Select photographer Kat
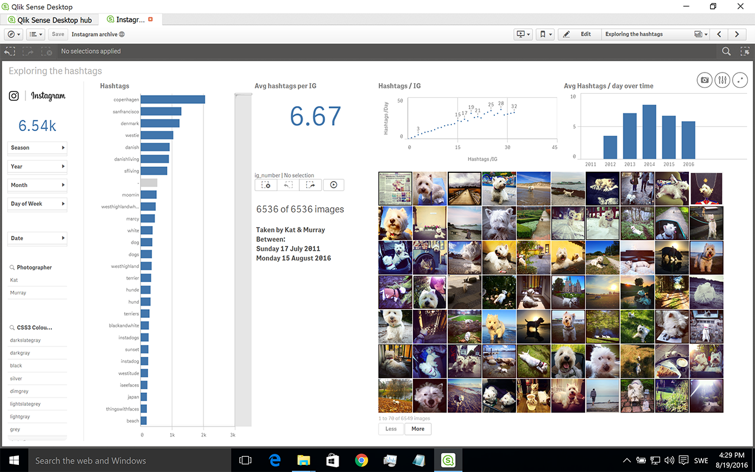Image resolution: width=755 pixels, height=472 pixels. pos(37,280)
